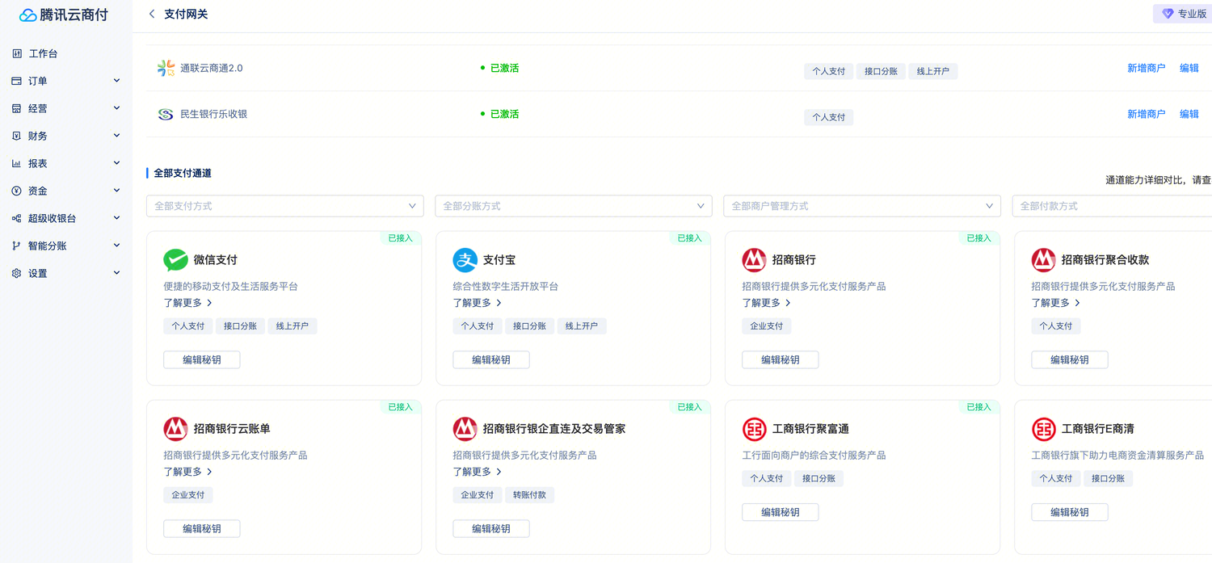Click the Alipay blue logo icon

point(465,260)
